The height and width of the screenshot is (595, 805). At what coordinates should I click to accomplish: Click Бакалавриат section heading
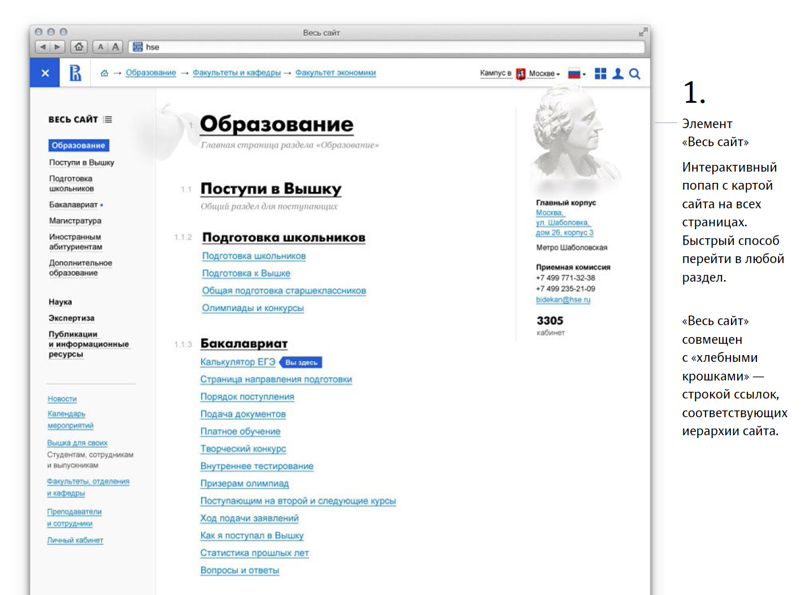click(244, 344)
